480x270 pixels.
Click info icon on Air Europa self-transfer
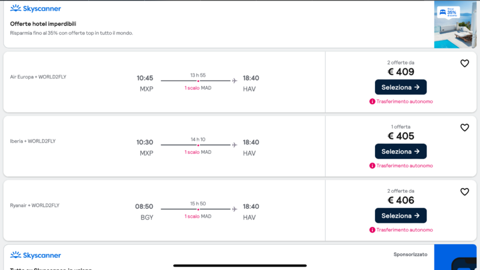(372, 101)
